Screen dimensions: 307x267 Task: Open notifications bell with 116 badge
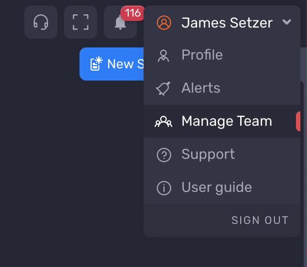(x=120, y=22)
